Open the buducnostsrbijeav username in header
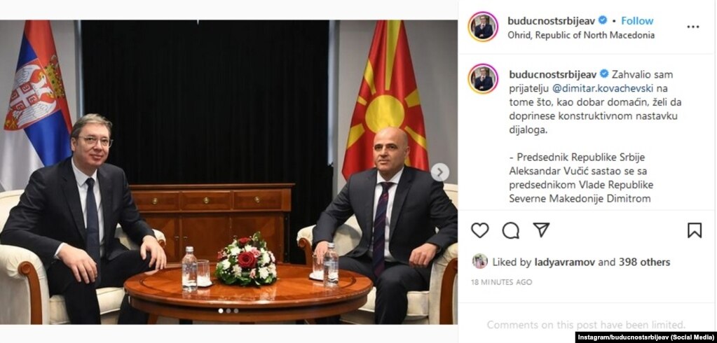Image resolution: width=717 pixels, height=343 pixels. pos(552,20)
